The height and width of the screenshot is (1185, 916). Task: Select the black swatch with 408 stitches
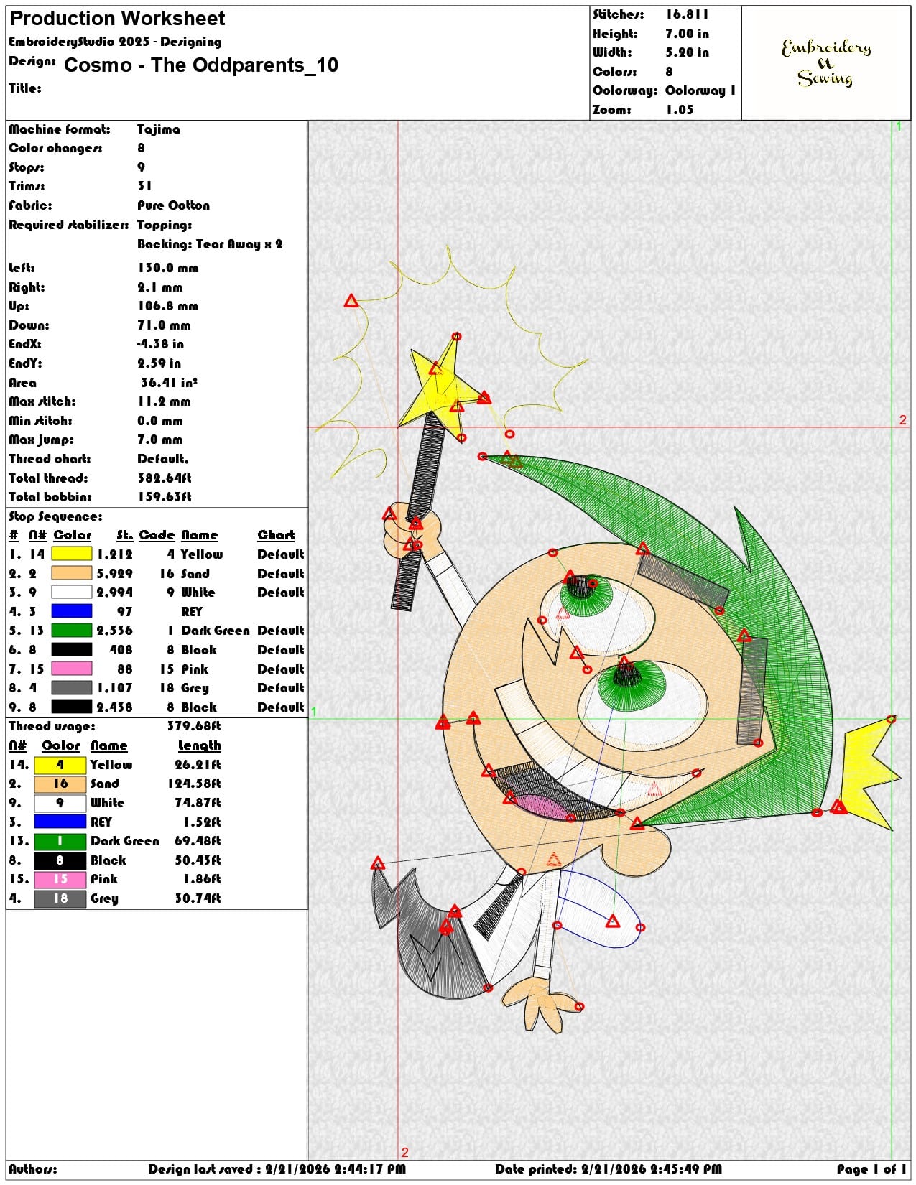72,649
